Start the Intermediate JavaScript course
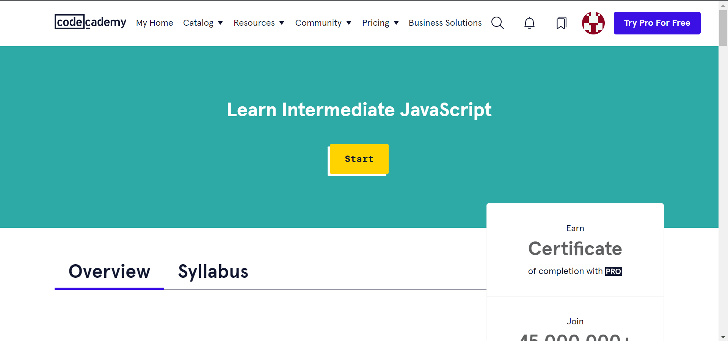This screenshot has width=728, height=341. click(359, 159)
